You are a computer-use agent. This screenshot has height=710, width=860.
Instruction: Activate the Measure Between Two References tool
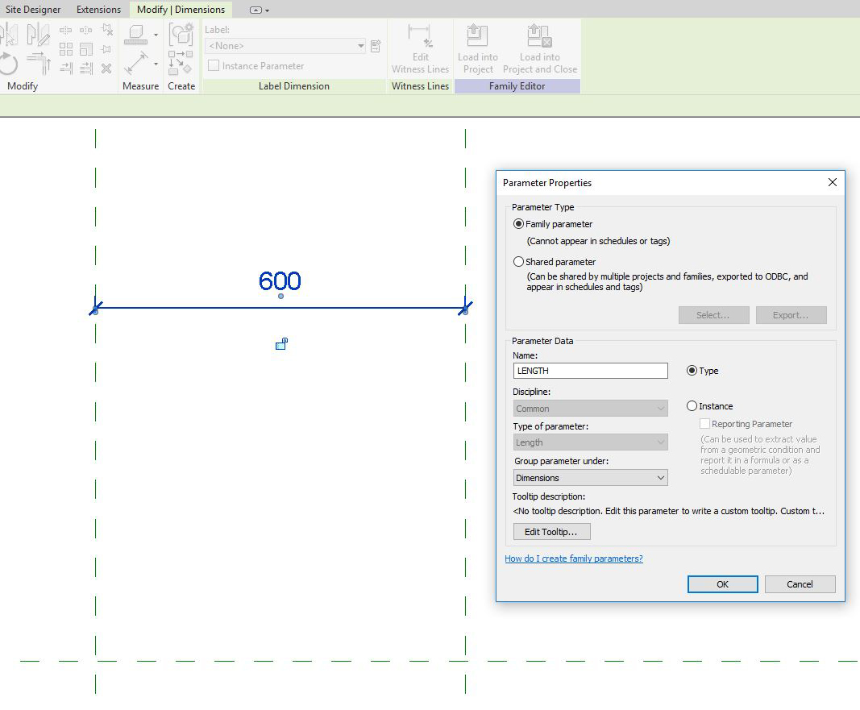pos(139,63)
